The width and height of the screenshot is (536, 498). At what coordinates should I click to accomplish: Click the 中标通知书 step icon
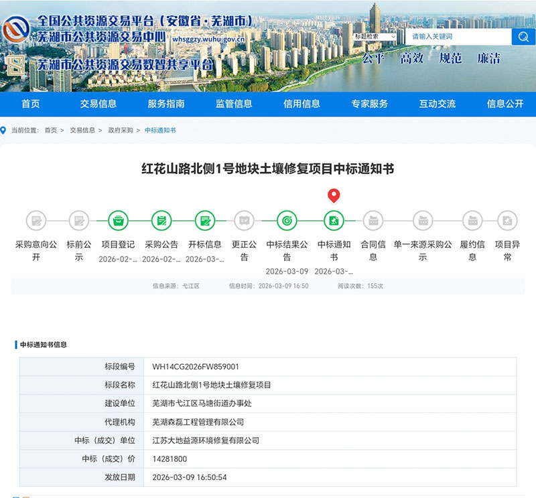point(334,220)
